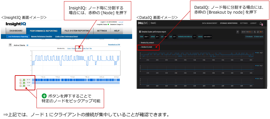Open SETTINGS menu in DataIQ
The image size is (270, 119).
[244, 23]
